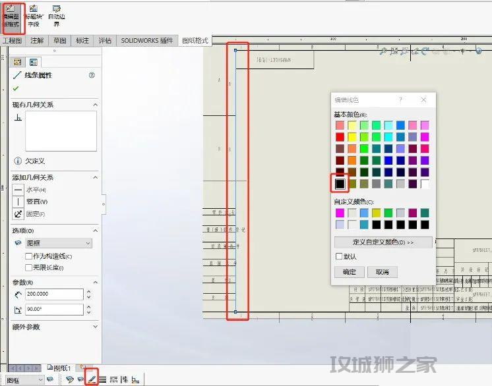The width and height of the screenshot is (492, 386).
Task: Open the help icon beside 线条属性
Action: 92,75
